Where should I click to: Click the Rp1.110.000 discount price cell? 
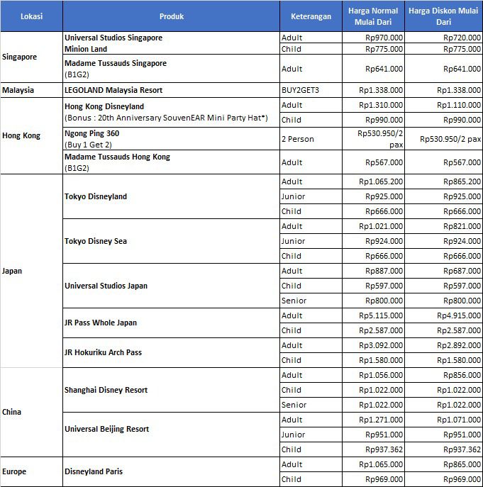coord(443,105)
